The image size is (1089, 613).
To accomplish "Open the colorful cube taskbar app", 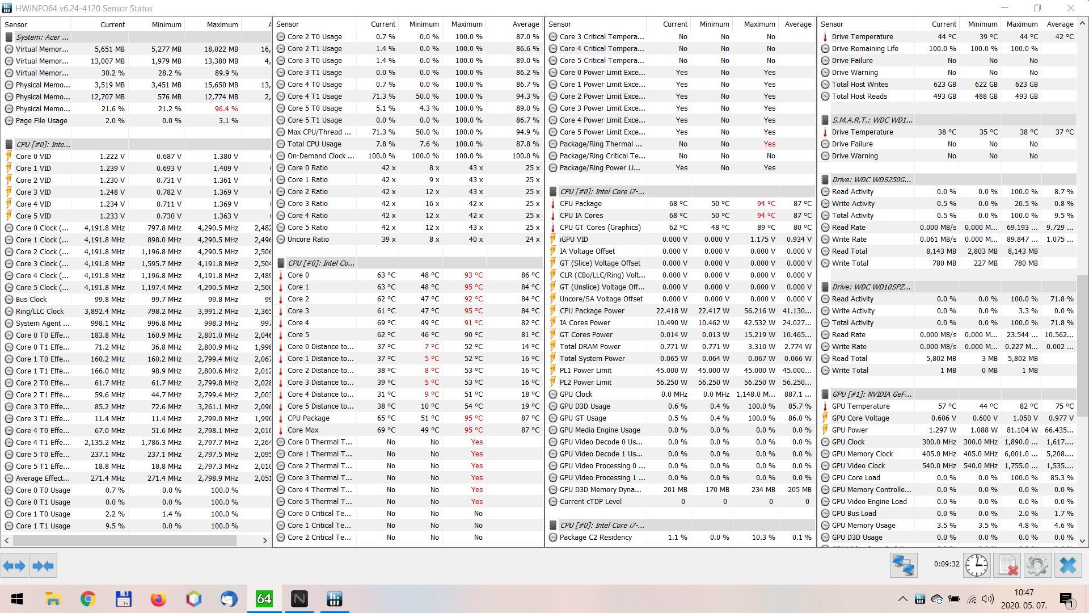I will pyautogui.click(x=193, y=599).
